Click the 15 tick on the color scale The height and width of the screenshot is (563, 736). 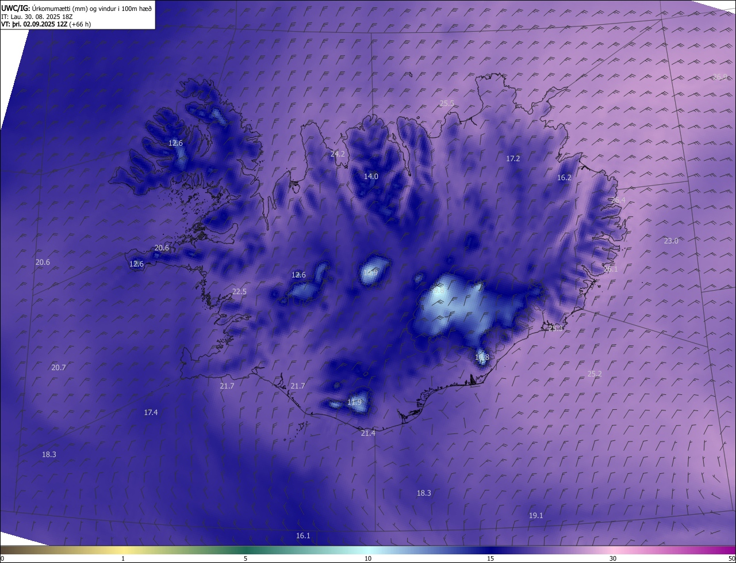(x=490, y=558)
